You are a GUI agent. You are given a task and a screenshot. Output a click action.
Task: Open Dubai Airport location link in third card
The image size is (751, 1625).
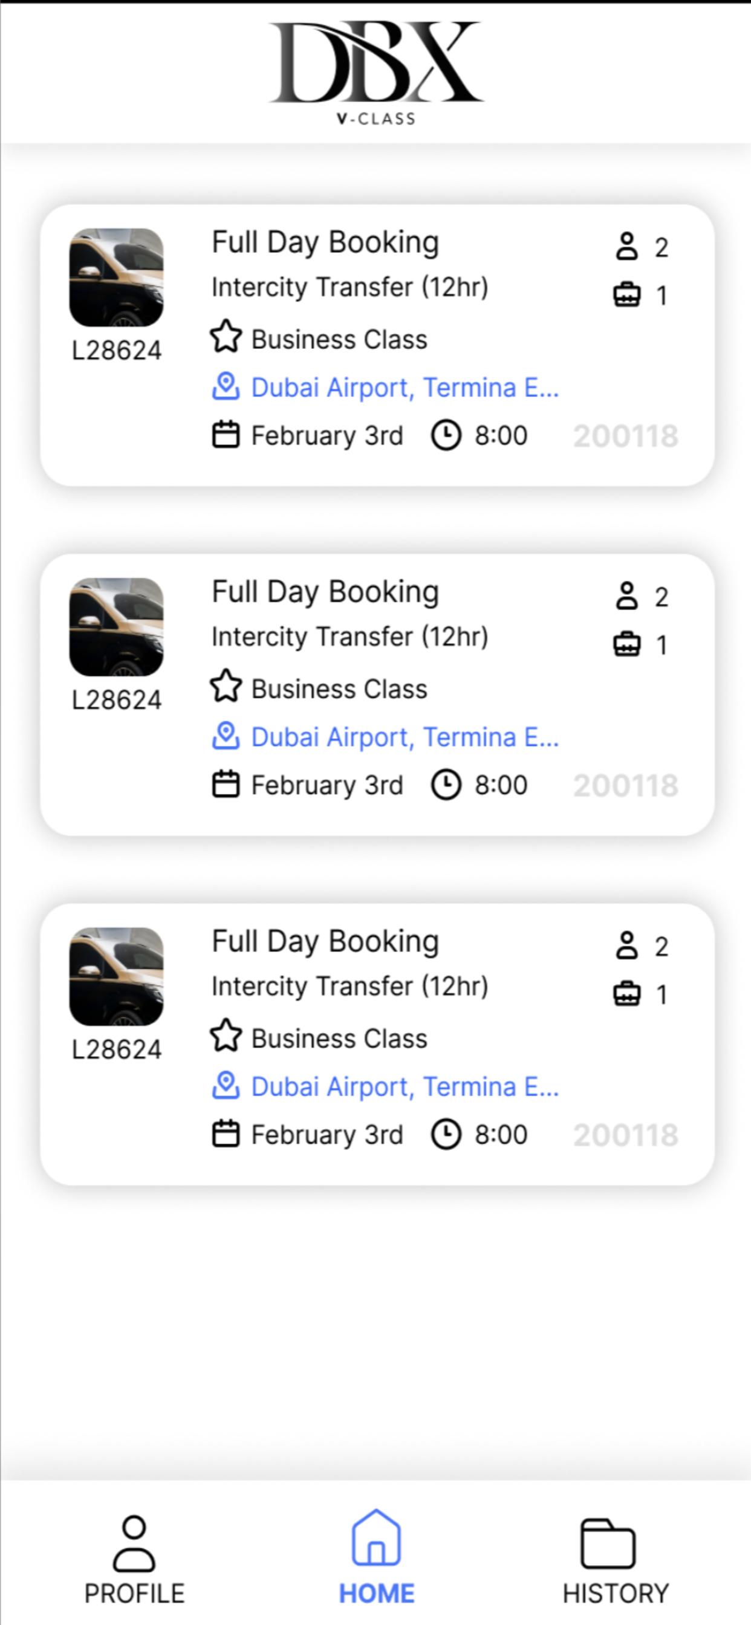[x=405, y=1086]
